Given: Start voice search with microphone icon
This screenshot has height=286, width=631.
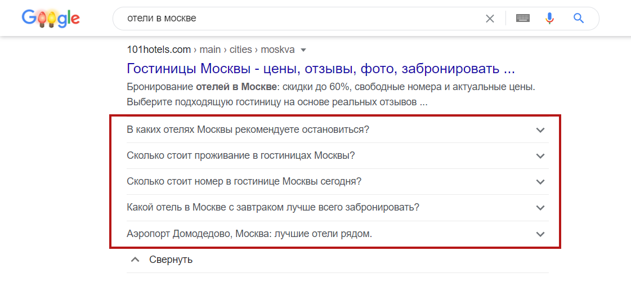Looking at the screenshot, I should (x=550, y=19).
